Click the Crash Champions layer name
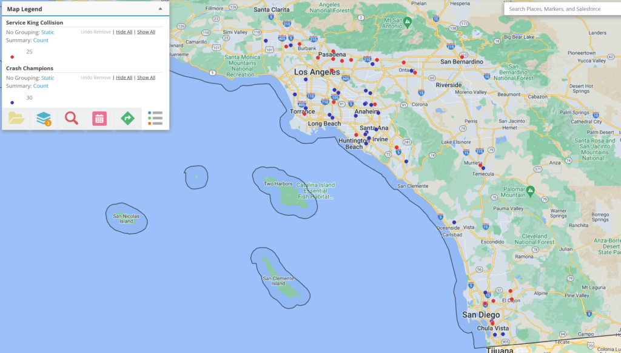Image resolution: width=621 pixels, height=353 pixels. coord(30,68)
